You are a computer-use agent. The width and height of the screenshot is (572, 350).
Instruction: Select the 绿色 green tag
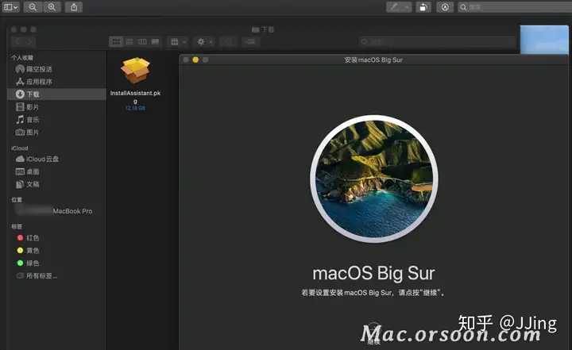click(28, 263)
